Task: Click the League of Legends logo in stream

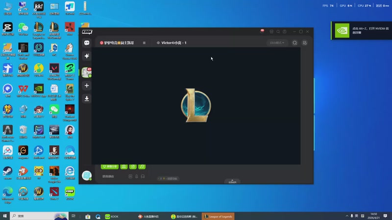Action: click(196, 106)
